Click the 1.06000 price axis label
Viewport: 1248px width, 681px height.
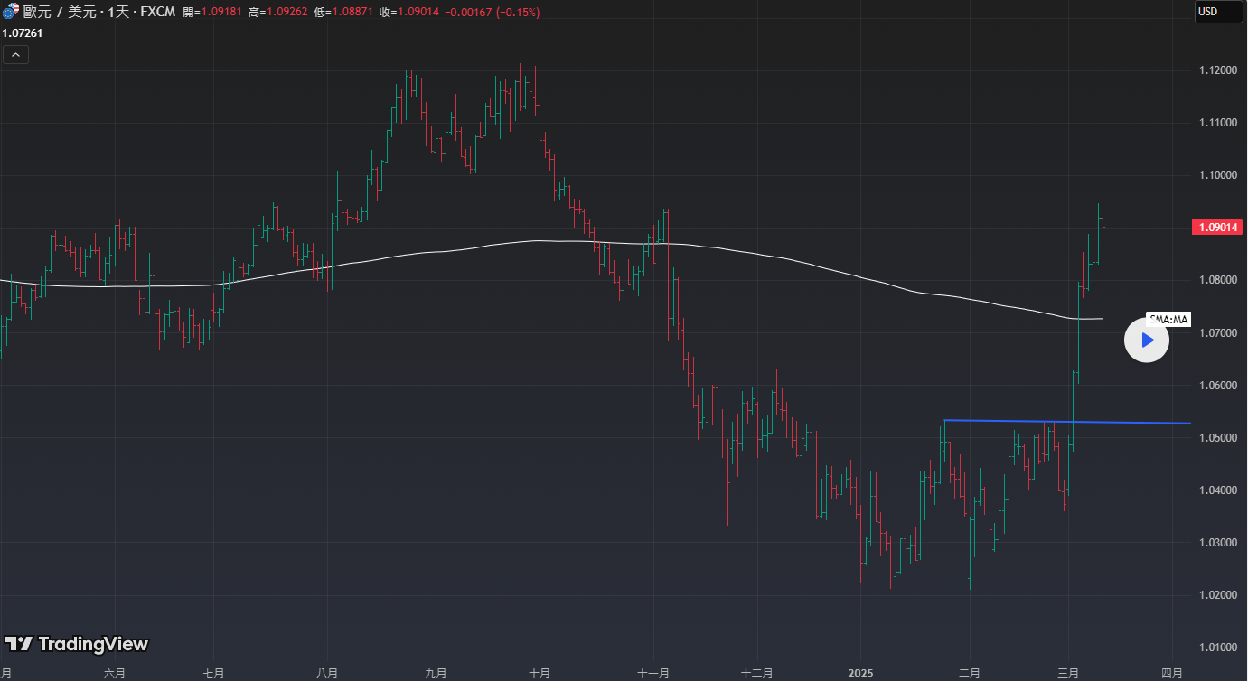tap(1217, 386)
